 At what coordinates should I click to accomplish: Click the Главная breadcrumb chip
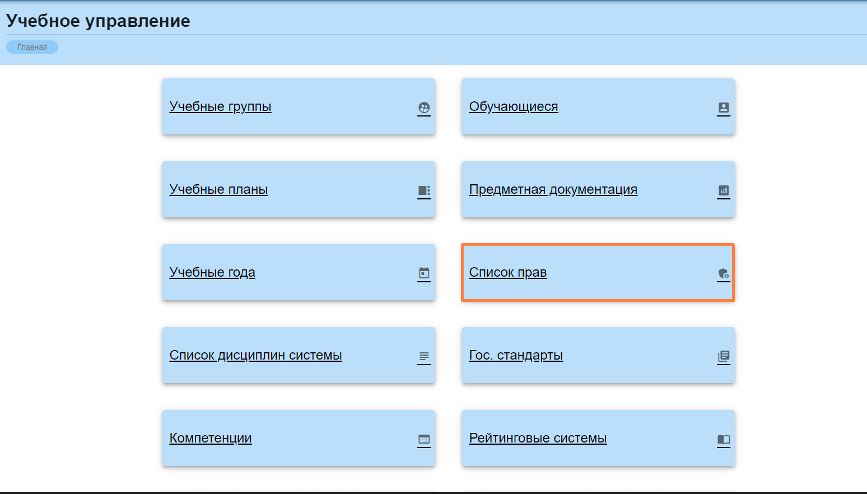(32, 47)
